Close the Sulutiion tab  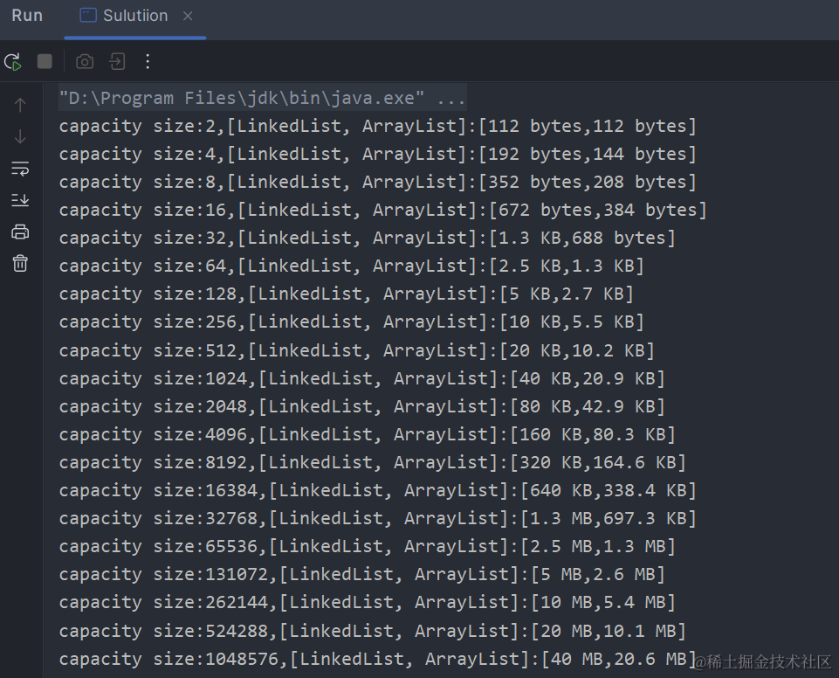click(187, 16)
